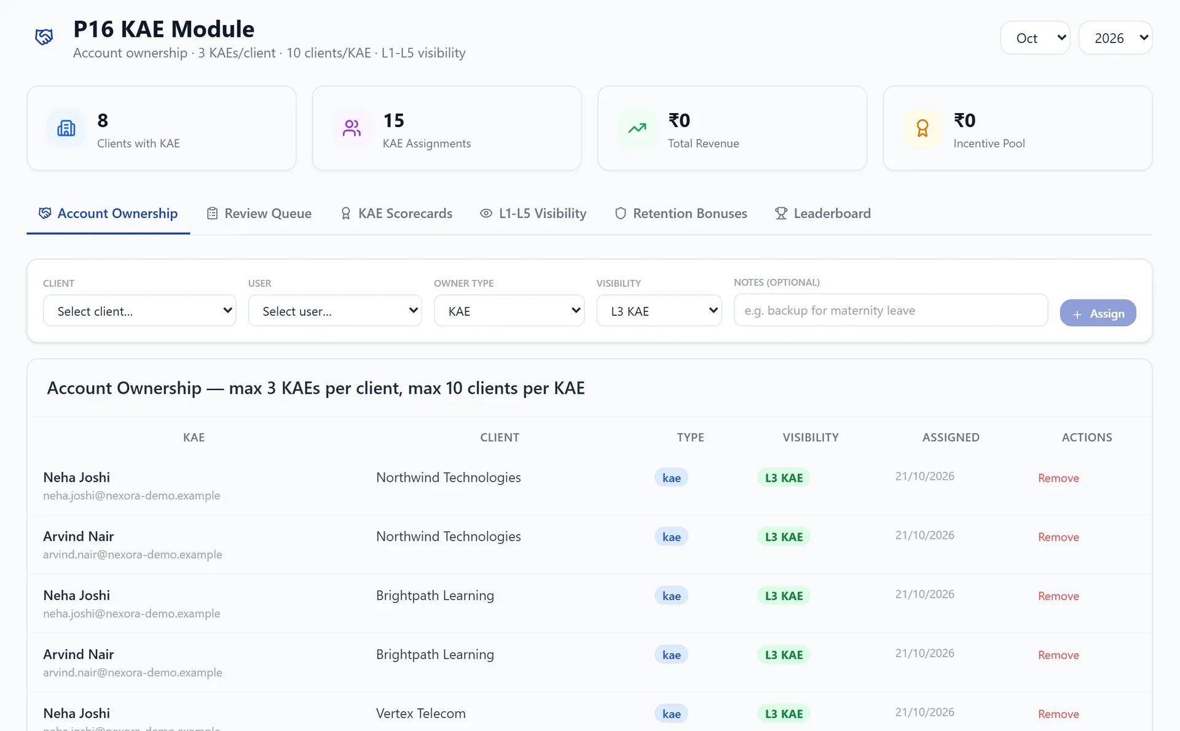Click the medal icon in the KAE Scorecards tab
1180x731 pixels.
pyautogui.click(x=346, y=213)
